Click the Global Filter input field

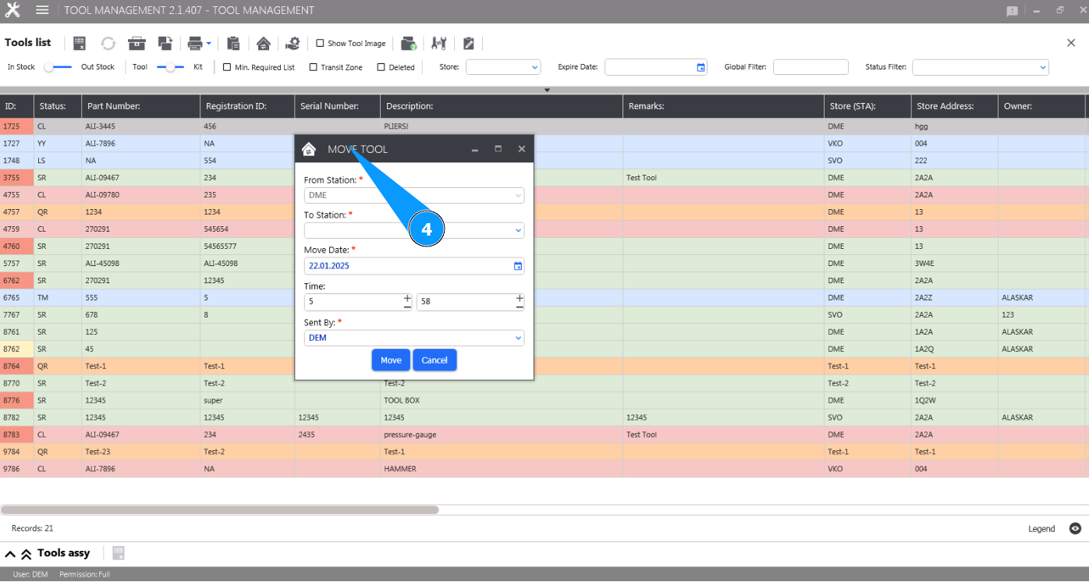point(810,68)
